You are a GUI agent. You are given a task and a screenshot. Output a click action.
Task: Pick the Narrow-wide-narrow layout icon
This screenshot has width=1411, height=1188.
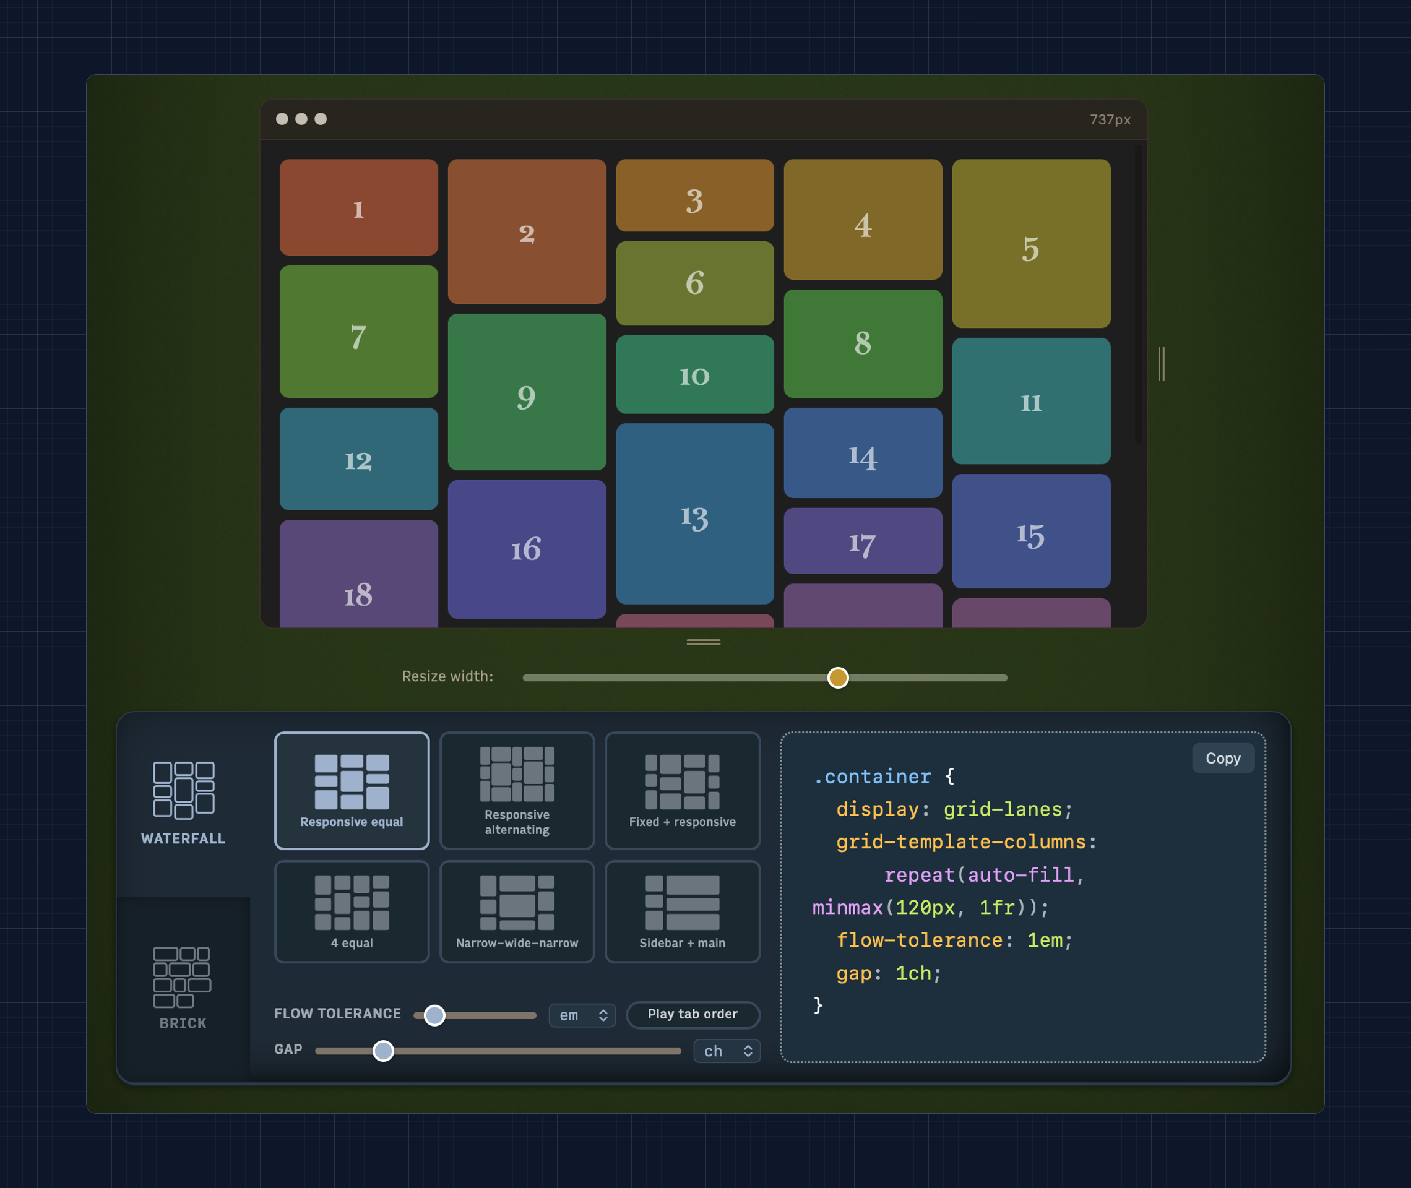(x=517, y=911)
